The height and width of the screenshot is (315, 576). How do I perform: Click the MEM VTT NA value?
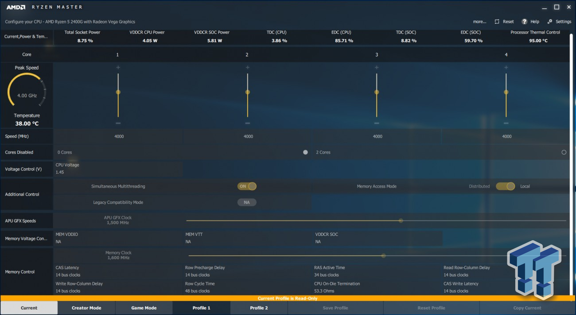click(x=188, y=242)
